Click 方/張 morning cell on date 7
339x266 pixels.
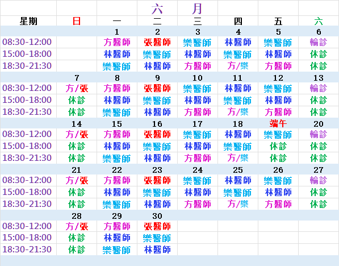(77, 88)
